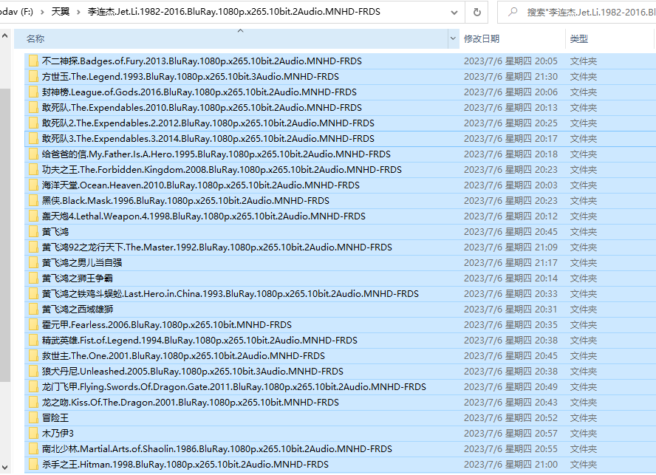The height and width of the screenshot is (475, 656).
Task: Click date 2023/7/6 星期四 21:09
Action: click(x=510, y=247)
